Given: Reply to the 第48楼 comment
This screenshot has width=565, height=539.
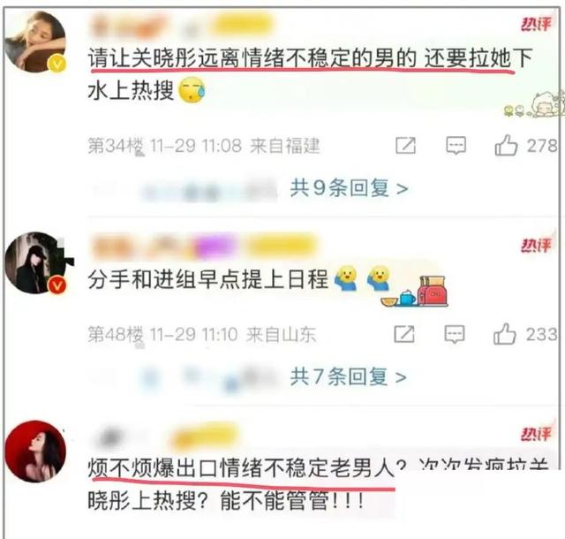Looking at the screenshot, I should pos(455,334).
